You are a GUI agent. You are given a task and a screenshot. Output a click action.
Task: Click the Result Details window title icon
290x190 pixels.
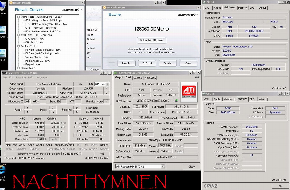coord(11,3)
